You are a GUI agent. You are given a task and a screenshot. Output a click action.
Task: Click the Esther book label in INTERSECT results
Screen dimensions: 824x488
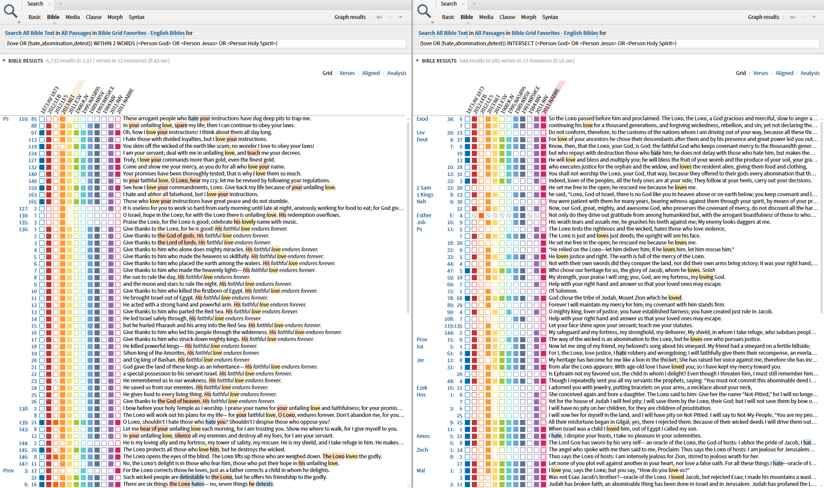(x=424, y=216)
